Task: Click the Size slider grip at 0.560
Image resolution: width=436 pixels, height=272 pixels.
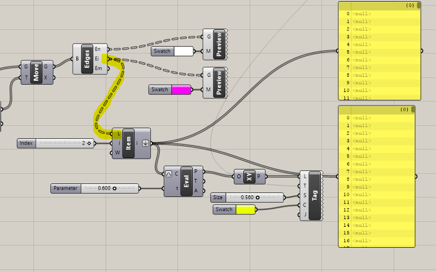Action: pos(258,198)
